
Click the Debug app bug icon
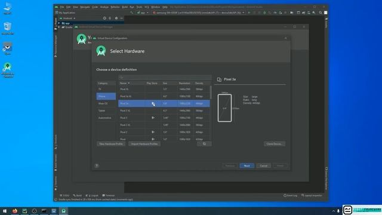point(264,13)
